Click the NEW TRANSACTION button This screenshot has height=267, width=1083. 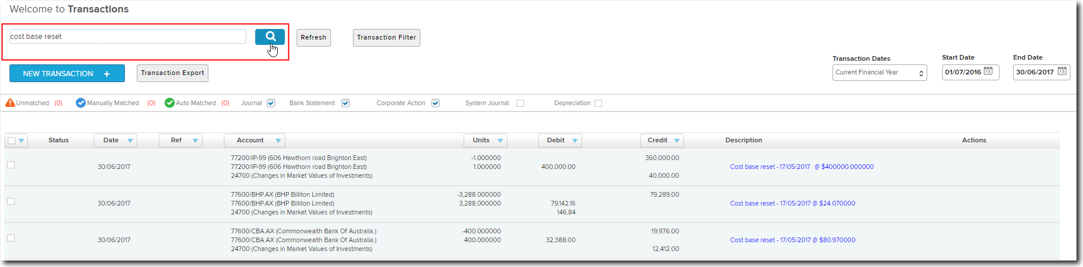[67, 73]
